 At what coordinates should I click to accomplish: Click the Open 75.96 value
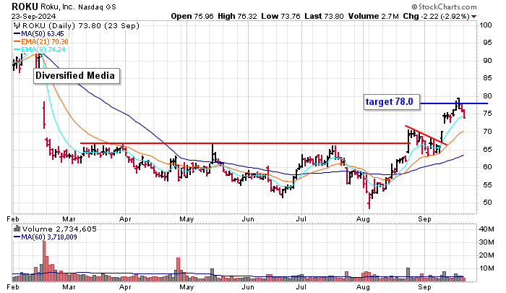192,16
